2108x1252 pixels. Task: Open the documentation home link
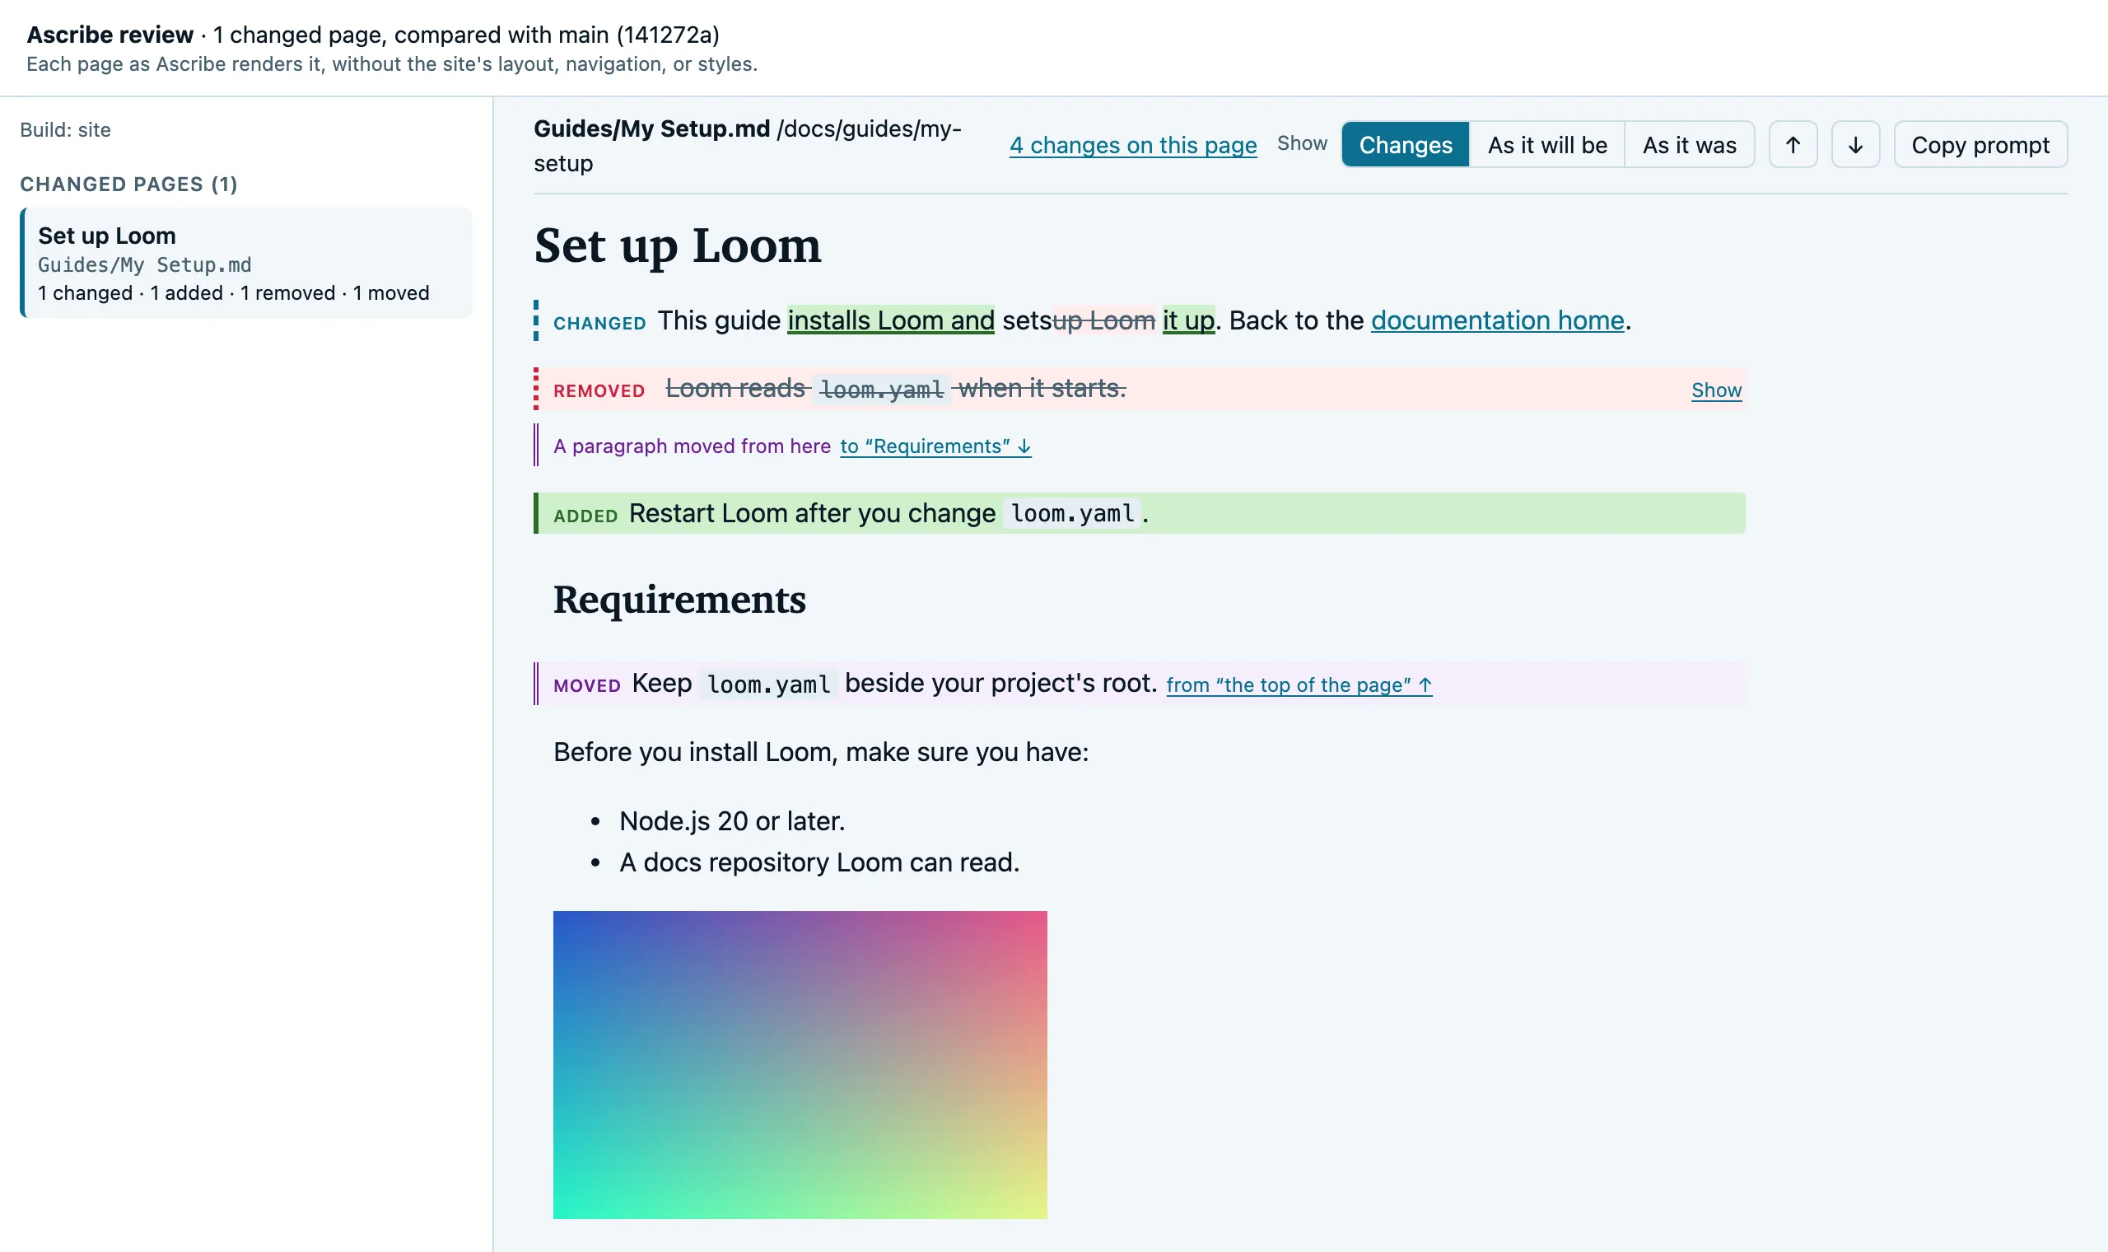tap(1497, 320)
